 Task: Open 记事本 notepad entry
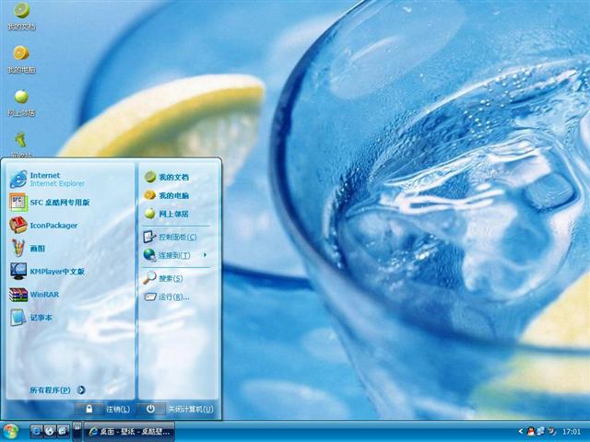point(30,318)
